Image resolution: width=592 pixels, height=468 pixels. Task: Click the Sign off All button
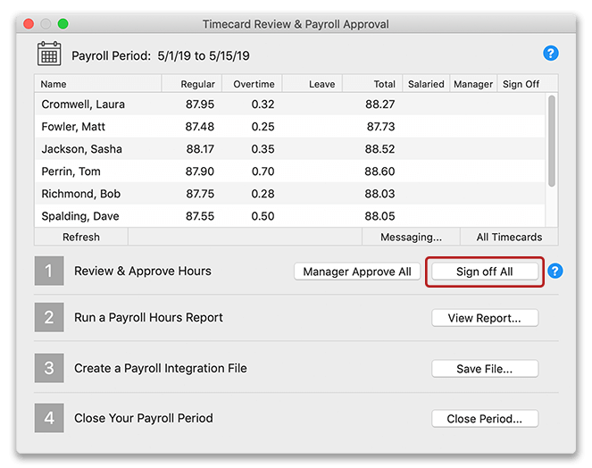pos(484,272)
